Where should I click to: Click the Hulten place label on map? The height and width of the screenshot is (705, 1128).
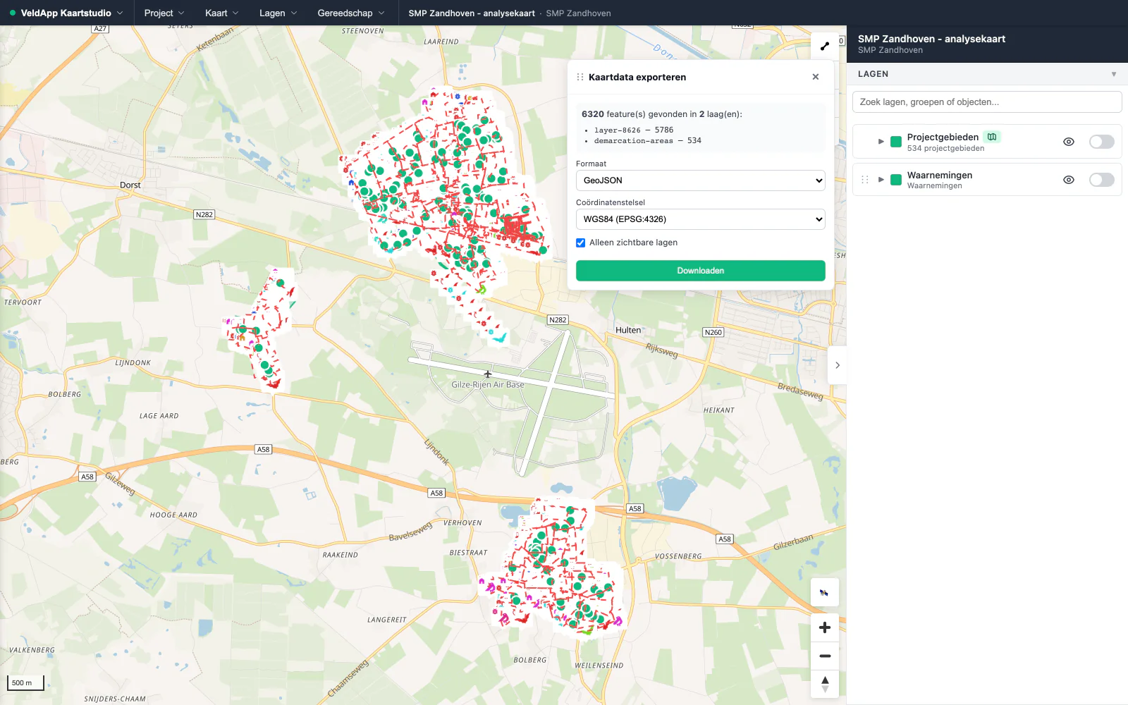[628, 330]
